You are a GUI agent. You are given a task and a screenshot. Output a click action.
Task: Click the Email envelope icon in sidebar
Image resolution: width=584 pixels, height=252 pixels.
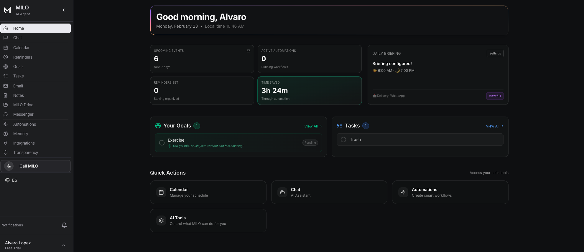click(6, 86)
